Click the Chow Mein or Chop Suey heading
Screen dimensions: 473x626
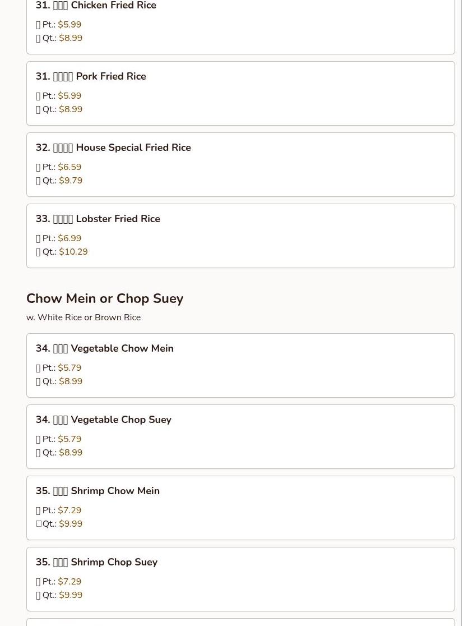point(105,298)
